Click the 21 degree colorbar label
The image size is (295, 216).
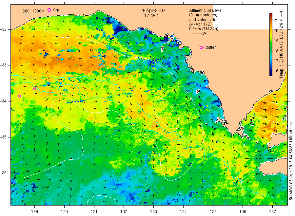pyautogui.click(x=276, y=21)
